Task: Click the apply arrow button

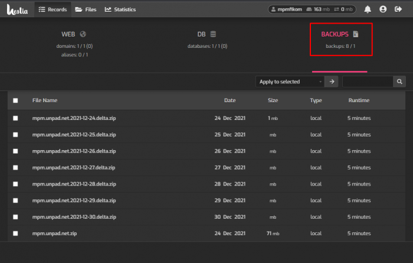Action: pyautogui.click(x=332, y=82)
